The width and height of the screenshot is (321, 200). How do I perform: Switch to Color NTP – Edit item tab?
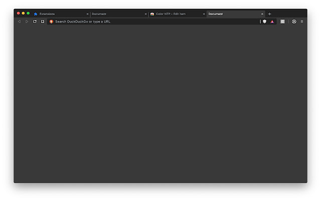point(177,14)
